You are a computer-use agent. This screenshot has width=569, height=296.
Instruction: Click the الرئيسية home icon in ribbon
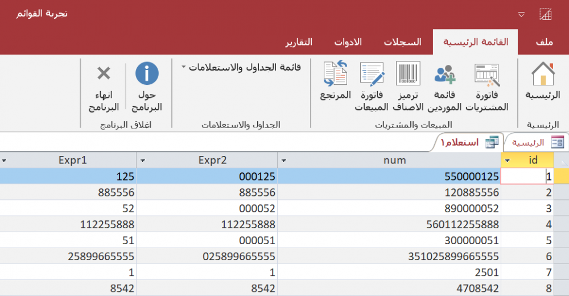542,76
